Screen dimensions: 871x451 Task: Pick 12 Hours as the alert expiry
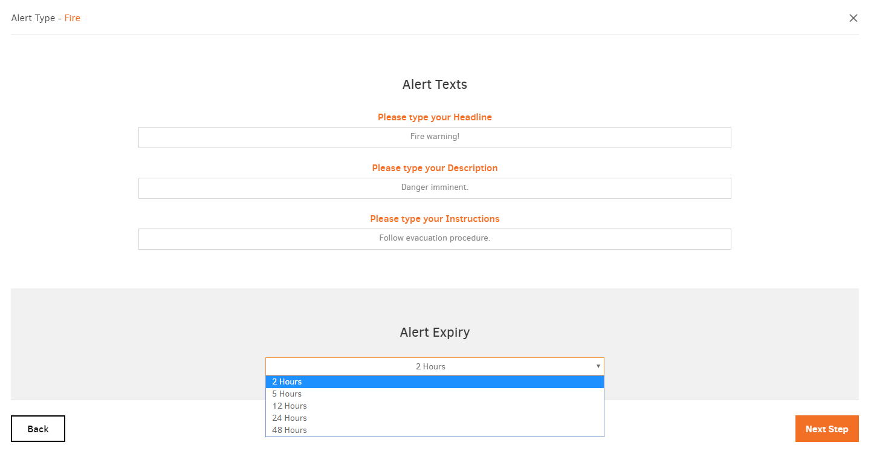(x=435, y=406)
